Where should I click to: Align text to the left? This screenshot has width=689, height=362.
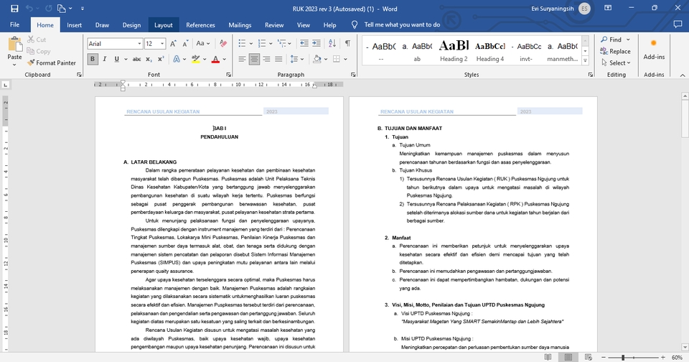click(242, 59)
